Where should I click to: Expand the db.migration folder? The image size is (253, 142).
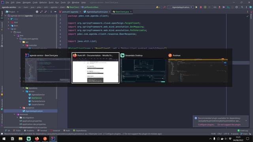tap(17, 118)
